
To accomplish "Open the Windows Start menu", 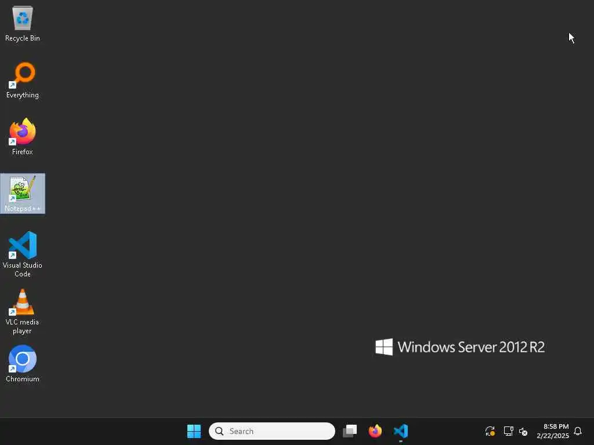I will [x=194, y=431].
